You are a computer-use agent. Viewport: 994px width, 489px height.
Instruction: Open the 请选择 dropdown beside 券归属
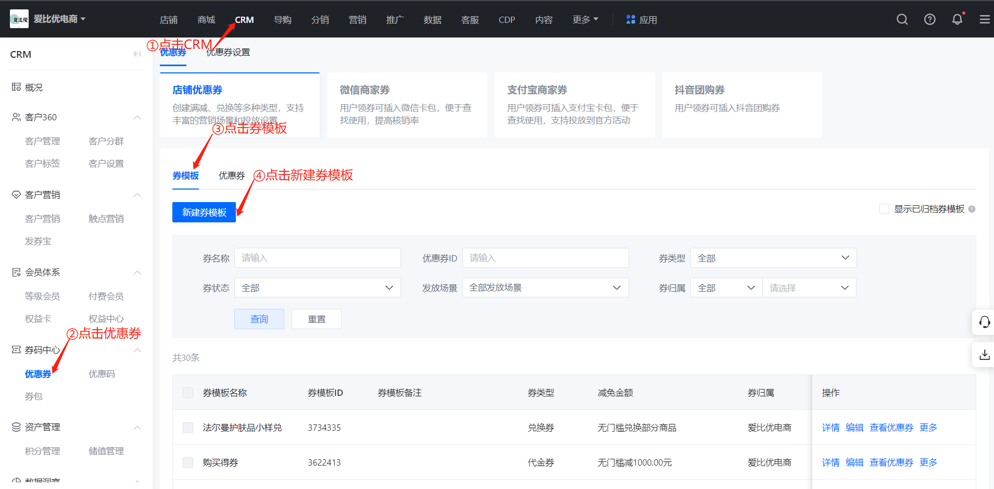click(x=809, y=287)
